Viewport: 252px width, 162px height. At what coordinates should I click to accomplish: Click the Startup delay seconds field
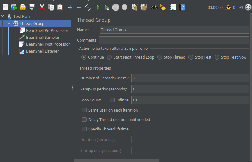coord(190,150)
